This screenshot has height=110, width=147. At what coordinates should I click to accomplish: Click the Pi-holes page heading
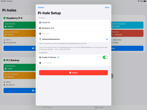tap(9, 10)
